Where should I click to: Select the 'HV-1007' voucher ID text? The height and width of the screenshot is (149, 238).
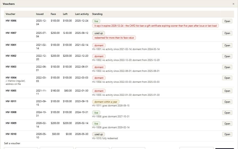point(11,33)
